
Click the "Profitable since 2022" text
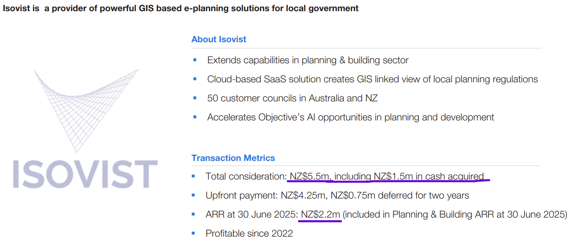tap(249, 234)
